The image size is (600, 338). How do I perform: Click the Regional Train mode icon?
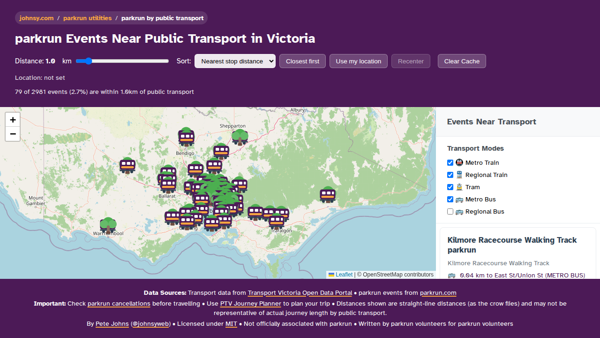point(459,175)
